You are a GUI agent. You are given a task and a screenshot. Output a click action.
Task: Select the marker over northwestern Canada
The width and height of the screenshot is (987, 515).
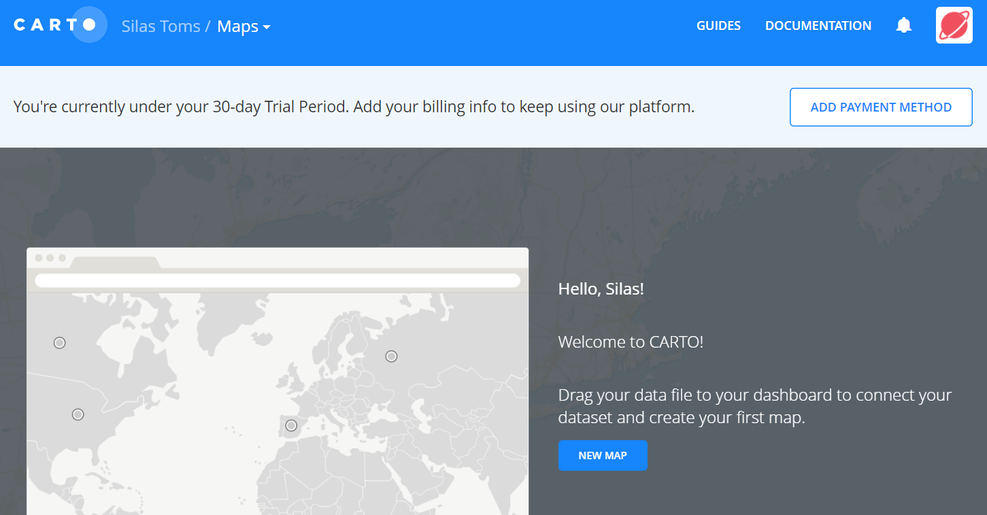60,343
